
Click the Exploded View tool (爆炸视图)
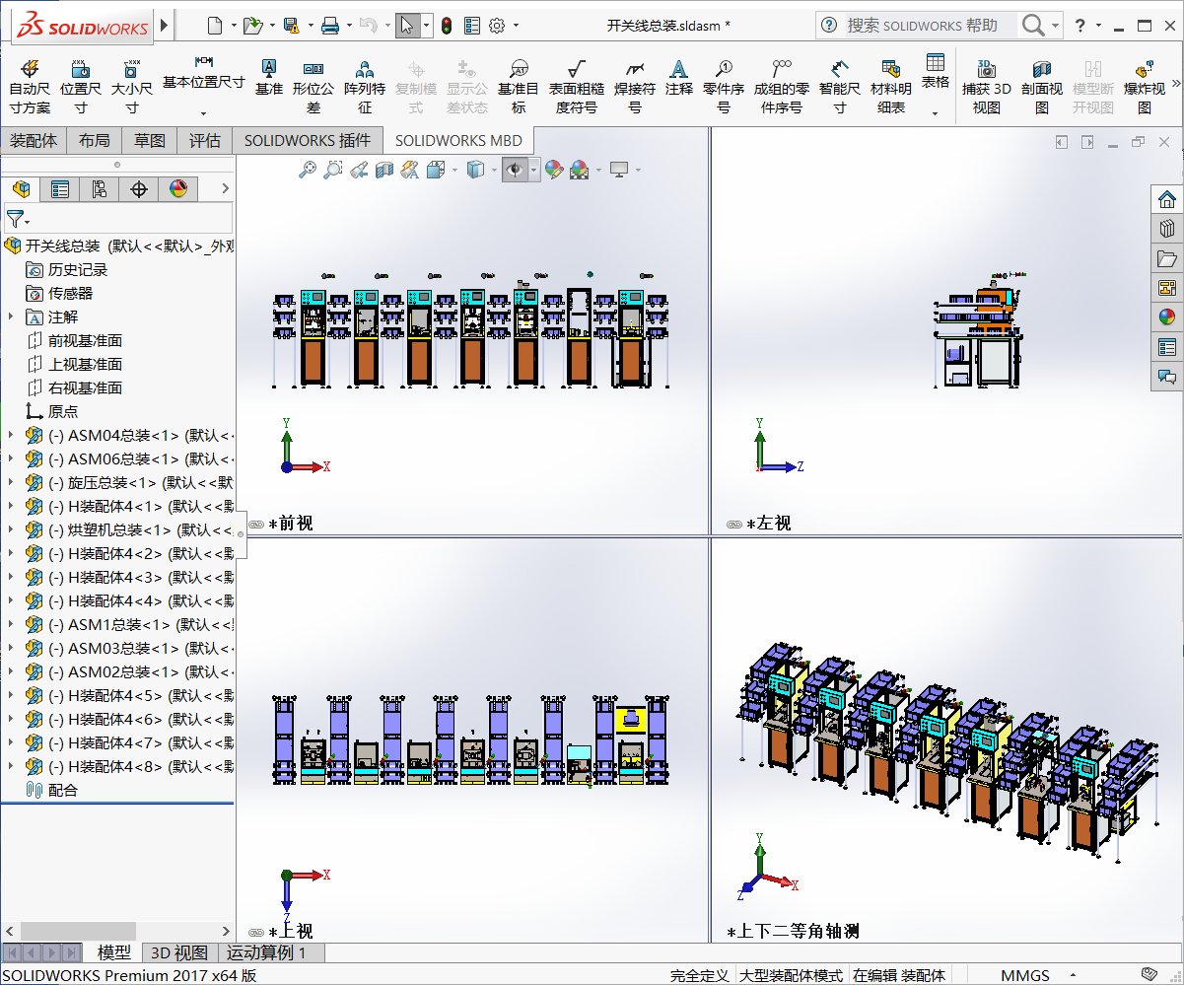tap(1145, 86)
